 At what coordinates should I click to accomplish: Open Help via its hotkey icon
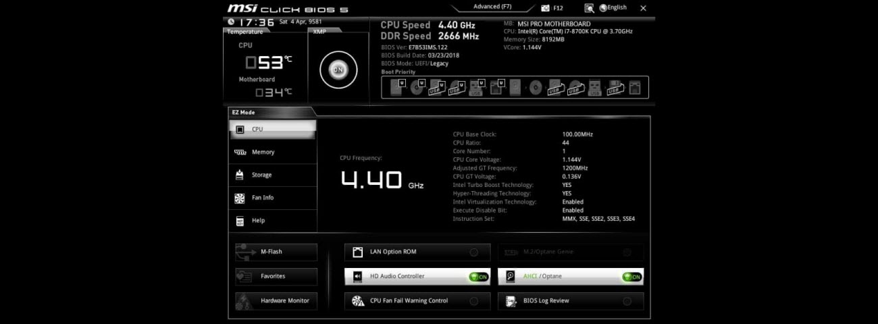[240, 221]
